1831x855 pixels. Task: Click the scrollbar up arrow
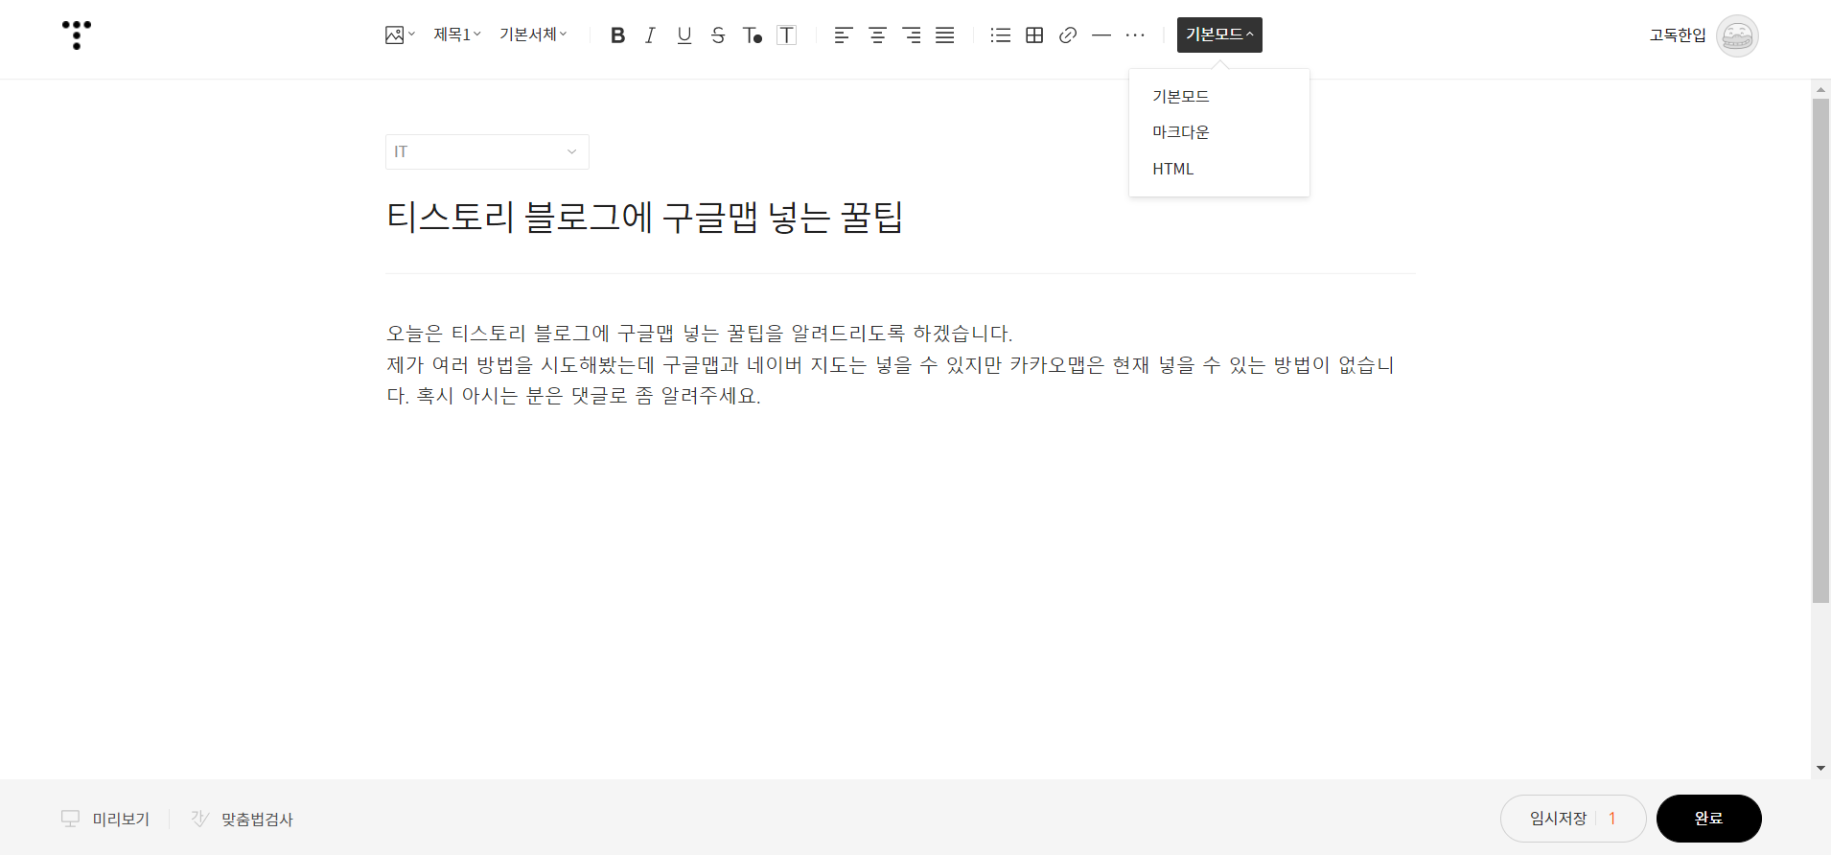(x=1820, y=89)
